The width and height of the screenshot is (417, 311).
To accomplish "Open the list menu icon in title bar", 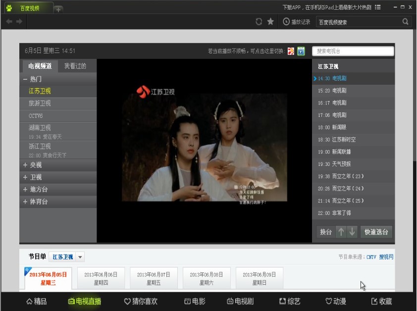I will [378, 7].
